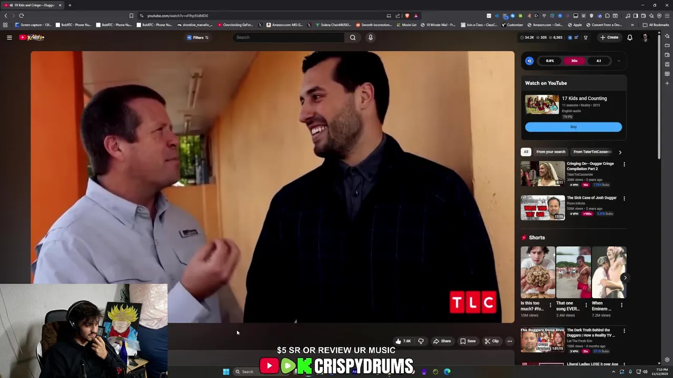The height and width of the screenshot is (378, 673).
Task: Click the blue IQ badge icon
Action: pos(529,61)
